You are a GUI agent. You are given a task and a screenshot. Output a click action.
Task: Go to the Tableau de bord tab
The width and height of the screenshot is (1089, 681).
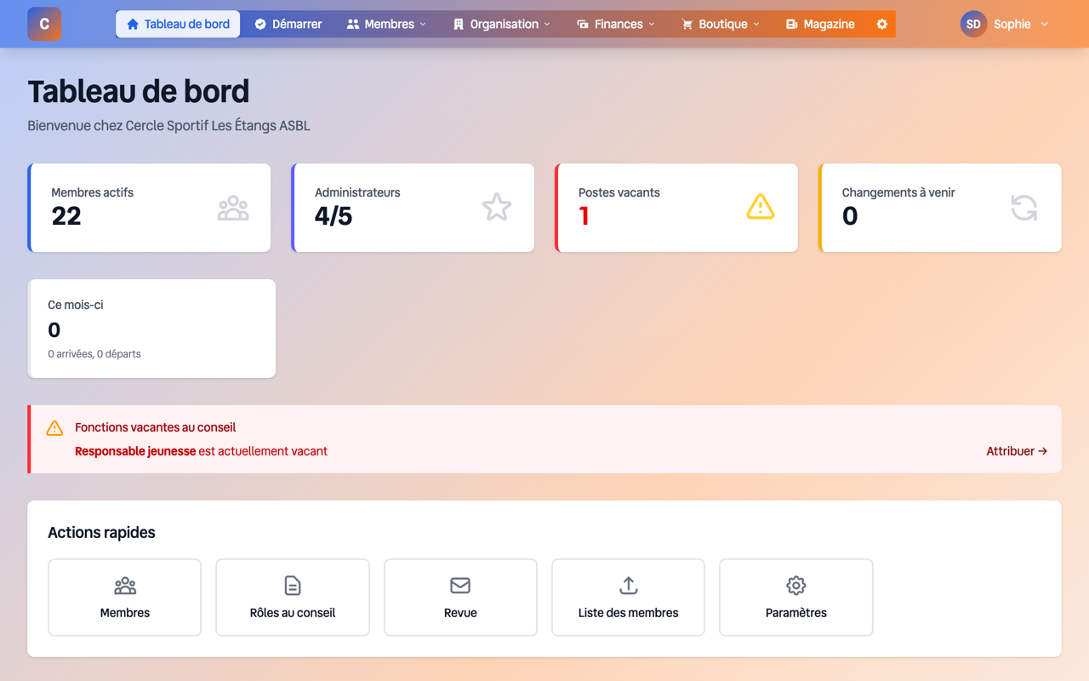click(178, 24)
